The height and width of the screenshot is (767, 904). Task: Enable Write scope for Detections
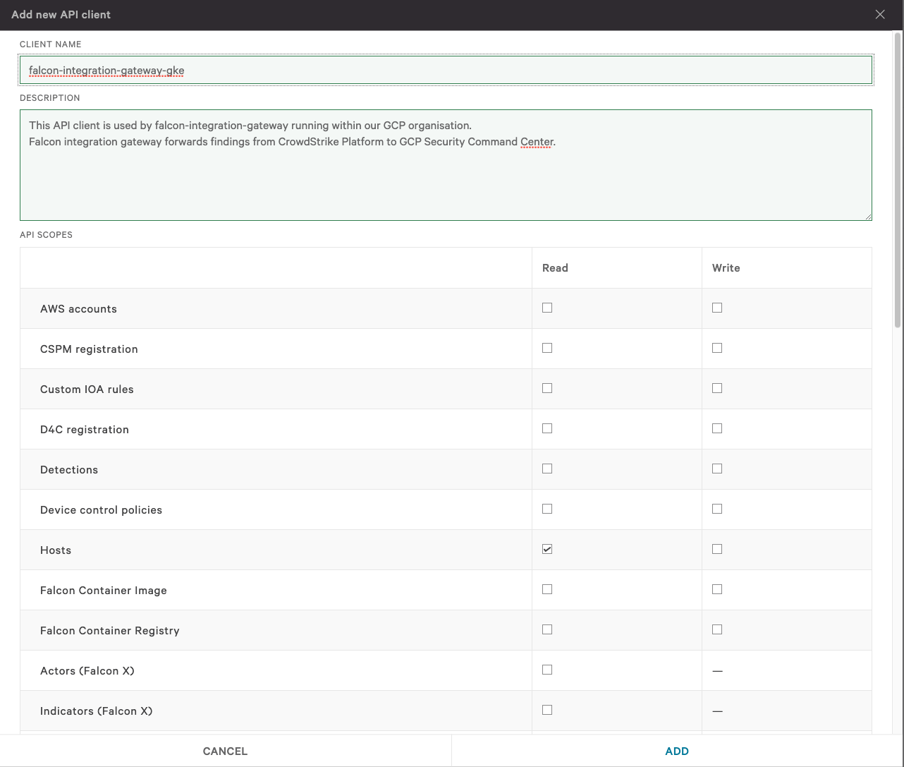[x=717, y=469]
